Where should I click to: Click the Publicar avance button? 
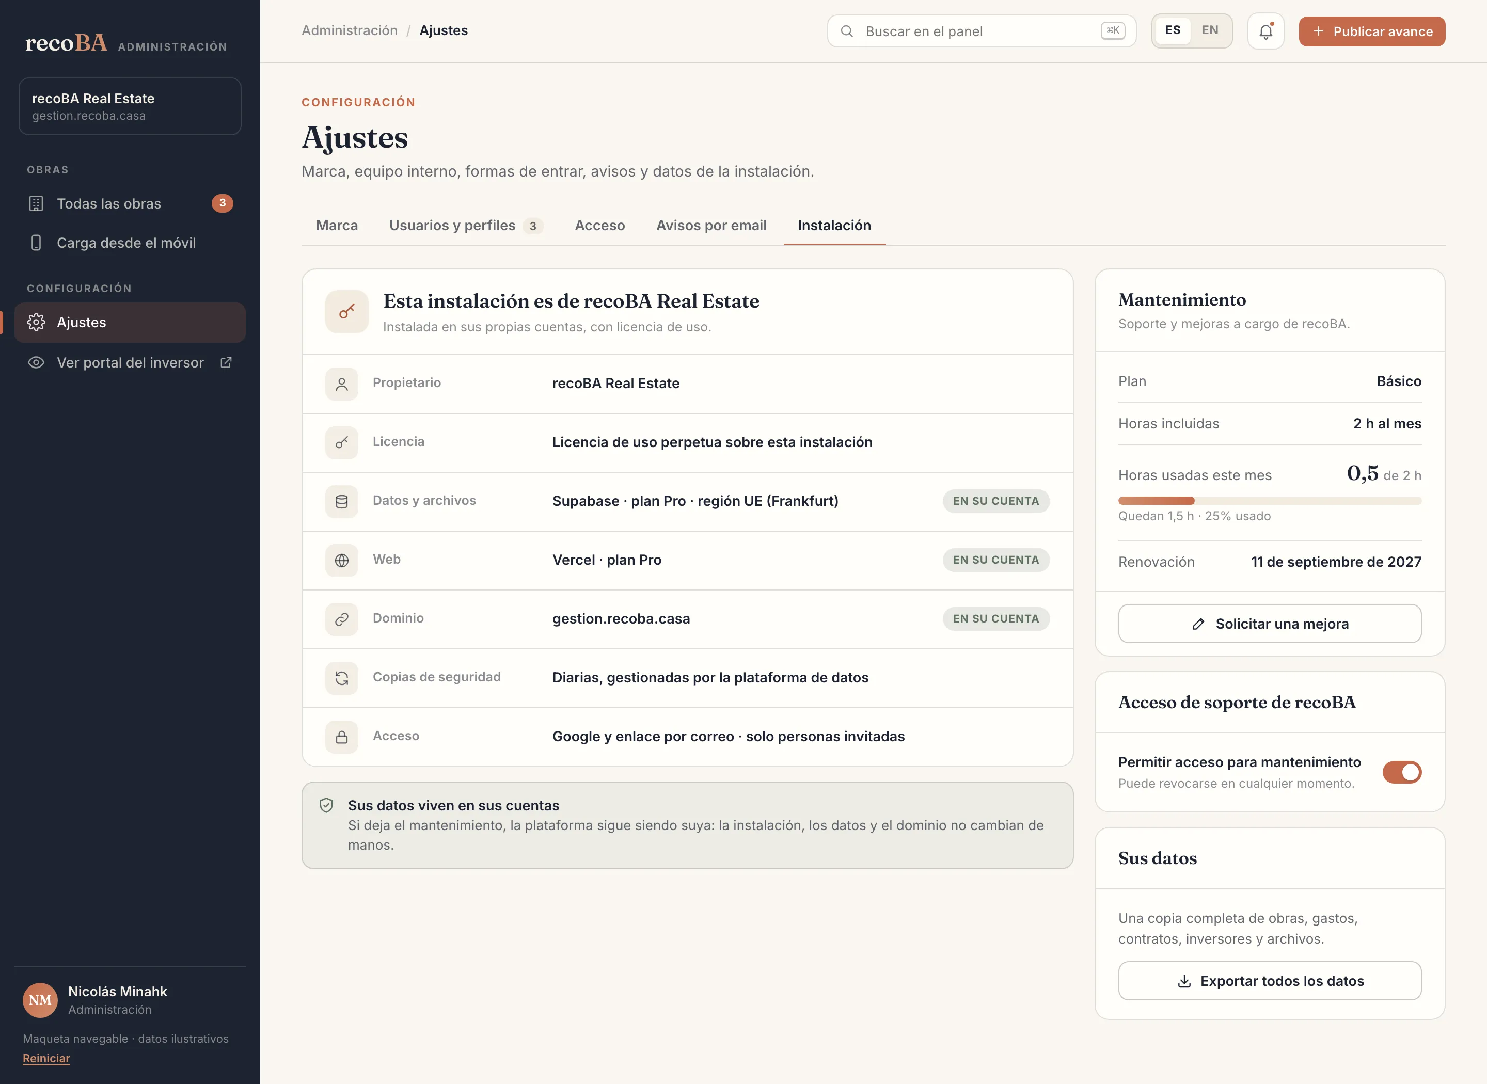click(1371, 31)
